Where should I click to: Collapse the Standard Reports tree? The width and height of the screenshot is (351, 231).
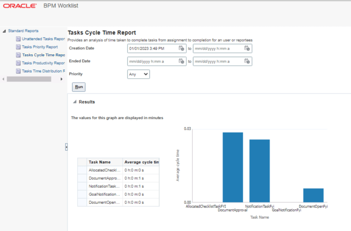coord(3,31)
